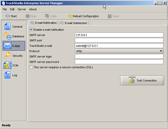This screenshot has height=129, width=168.
Task: Click Reload Configuration in the toolbar
Action: tap(83, 16)
